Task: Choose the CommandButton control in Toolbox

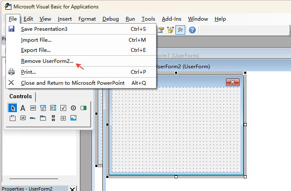Action: tap(23, 118)
